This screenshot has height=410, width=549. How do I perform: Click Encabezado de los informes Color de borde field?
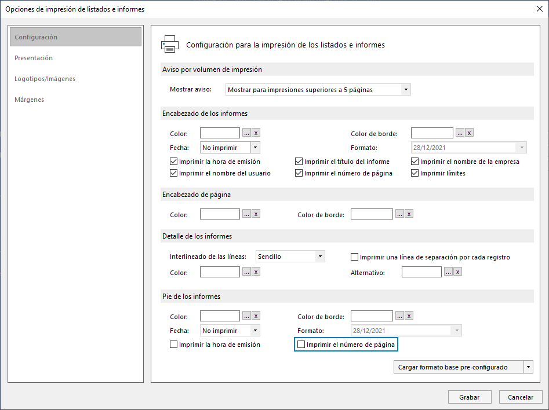coord(432,133)
